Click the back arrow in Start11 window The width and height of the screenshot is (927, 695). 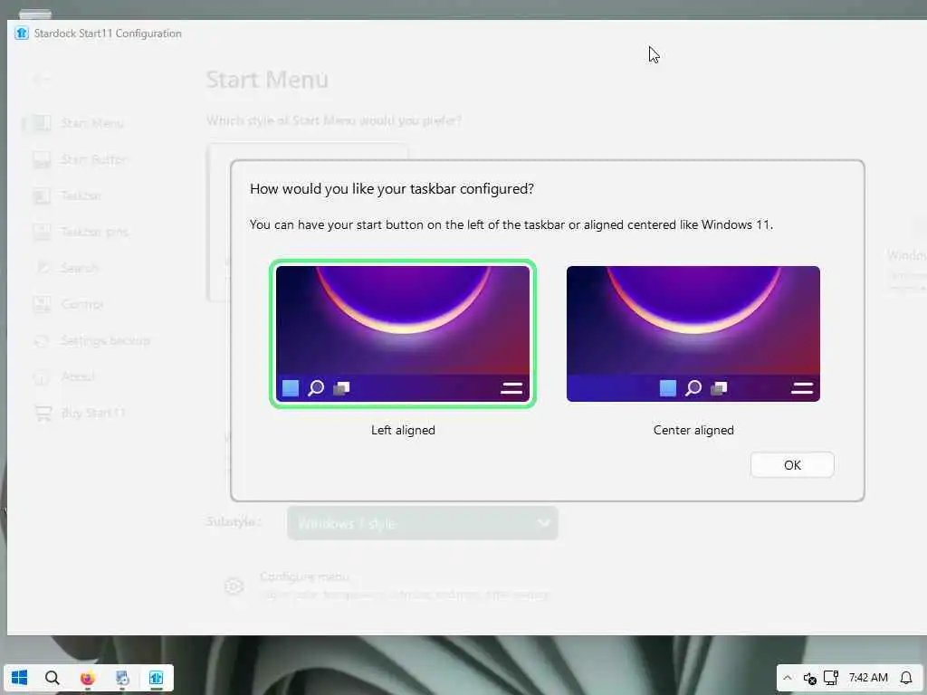42,80
